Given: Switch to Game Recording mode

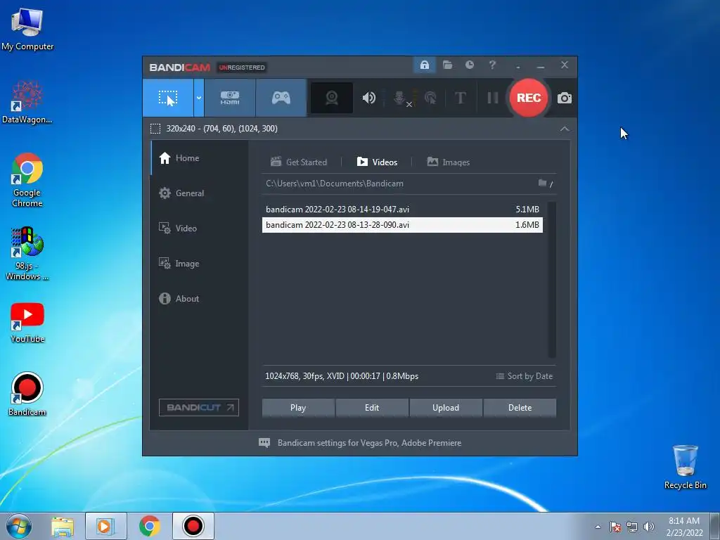Looking at the screenshot, I should 281,98.
